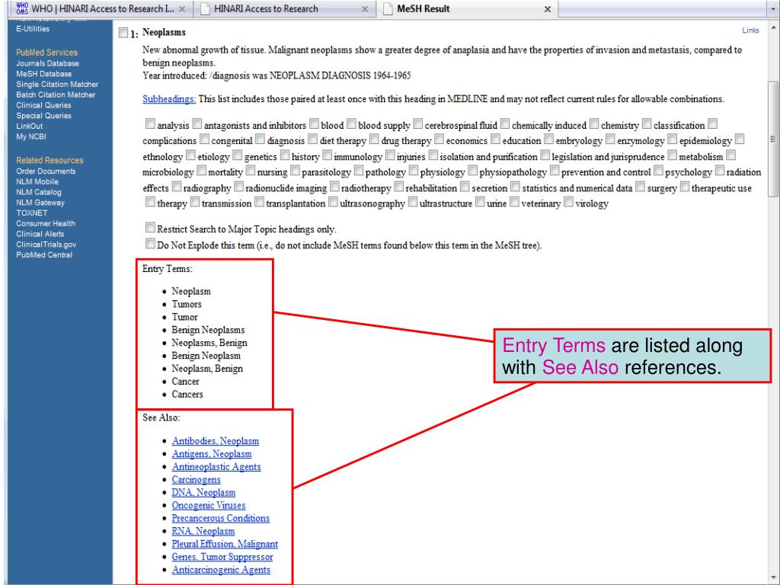
Task: Tick the genetics subheading checkbox
Action: click(x=238, y=155)
